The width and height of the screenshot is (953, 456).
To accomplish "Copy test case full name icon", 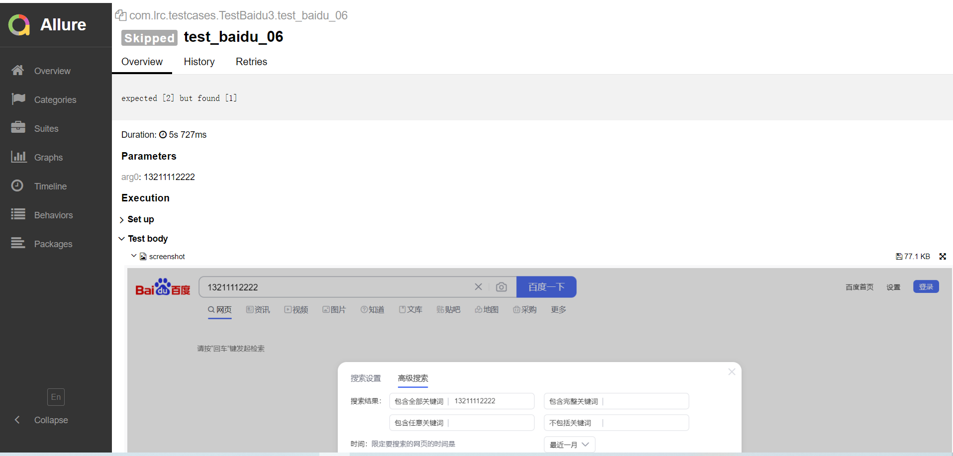I will click(121, 15).
